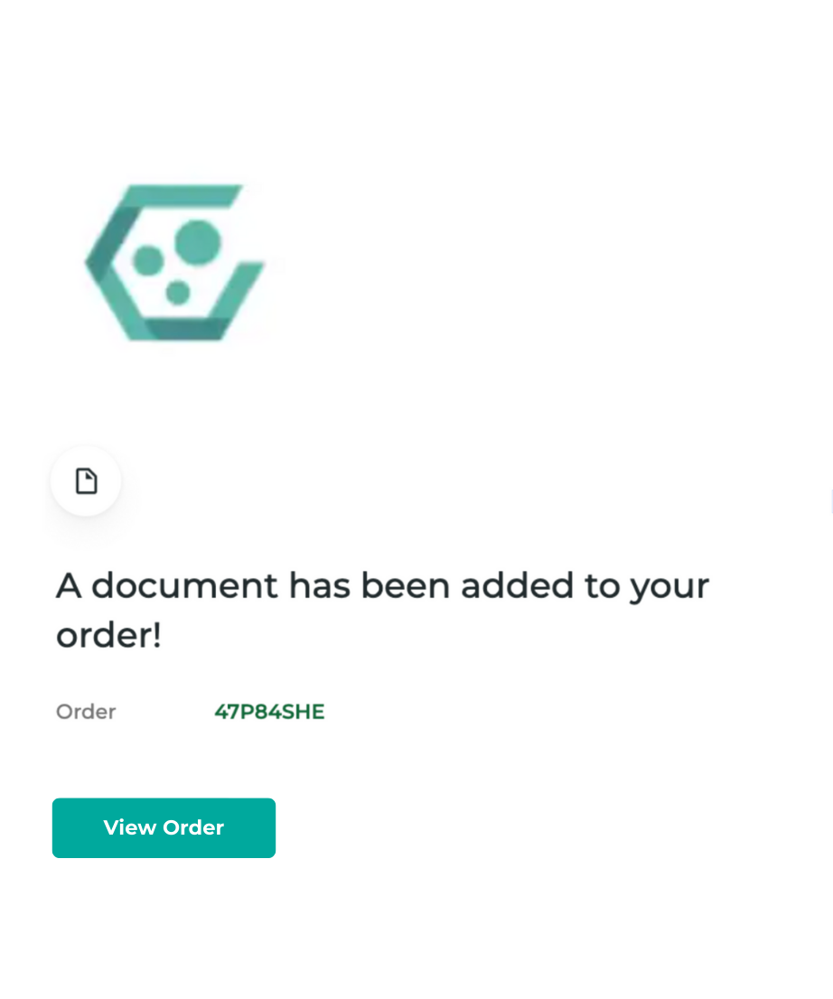833x999 pixels.
Task: Click the View Order button
Action: 164,827
